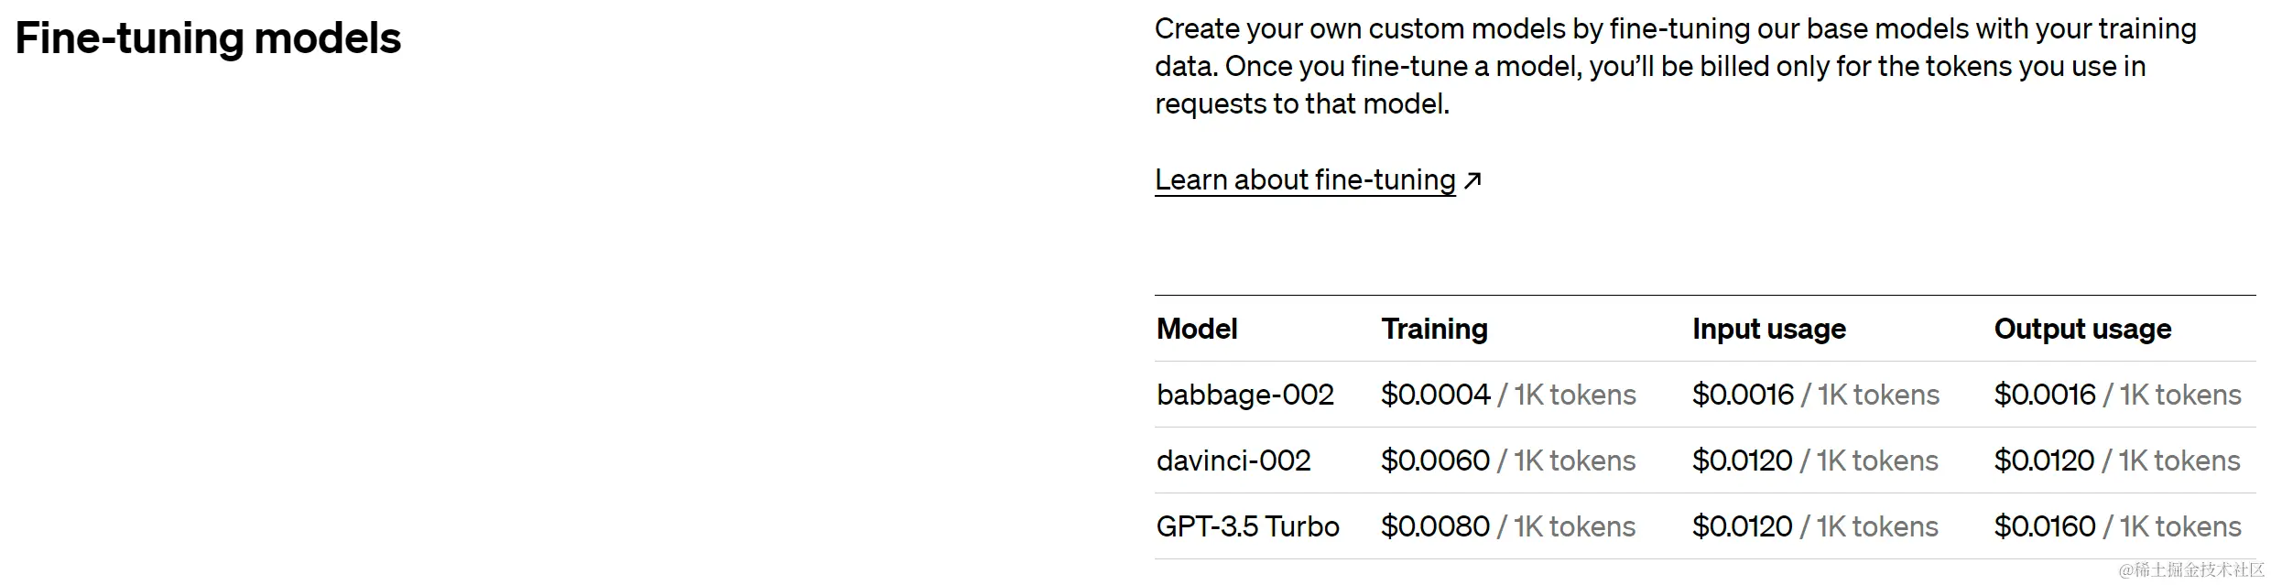Click the davinci-002 model name

1233,460
